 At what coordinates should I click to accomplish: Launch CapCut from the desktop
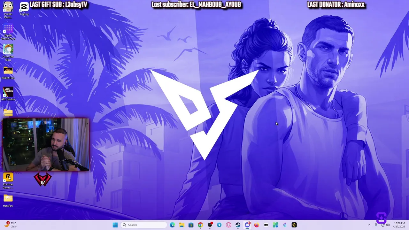click(24, 9)
